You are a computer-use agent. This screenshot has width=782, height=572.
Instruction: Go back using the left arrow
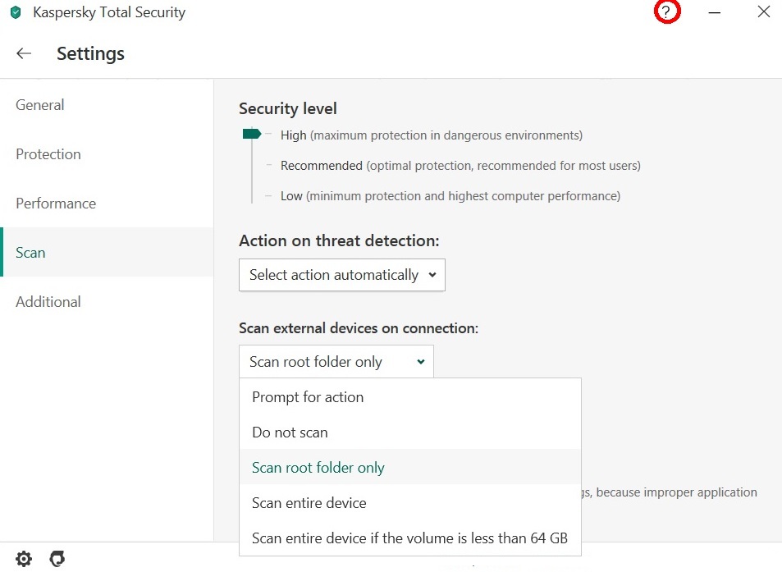(24, 53)
